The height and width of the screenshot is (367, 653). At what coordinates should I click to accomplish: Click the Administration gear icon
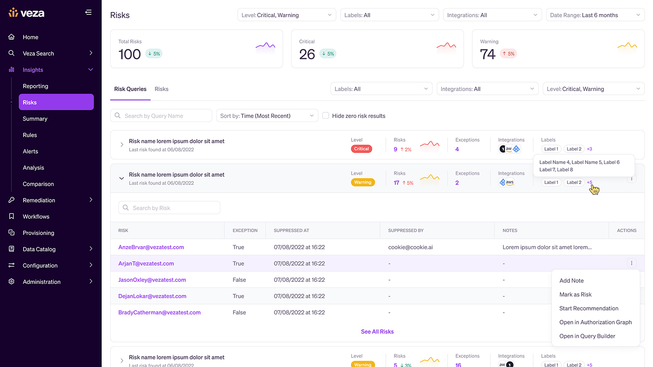12,282
